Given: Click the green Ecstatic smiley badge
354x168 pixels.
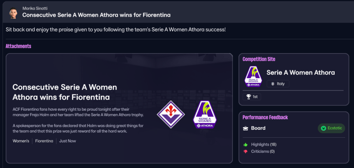Looking at the screenshot, I should point(332,128).
